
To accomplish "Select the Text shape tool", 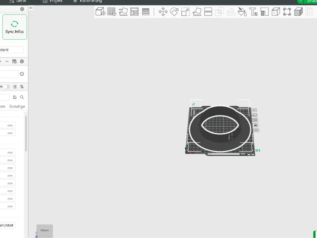I will tap(253, 12).
